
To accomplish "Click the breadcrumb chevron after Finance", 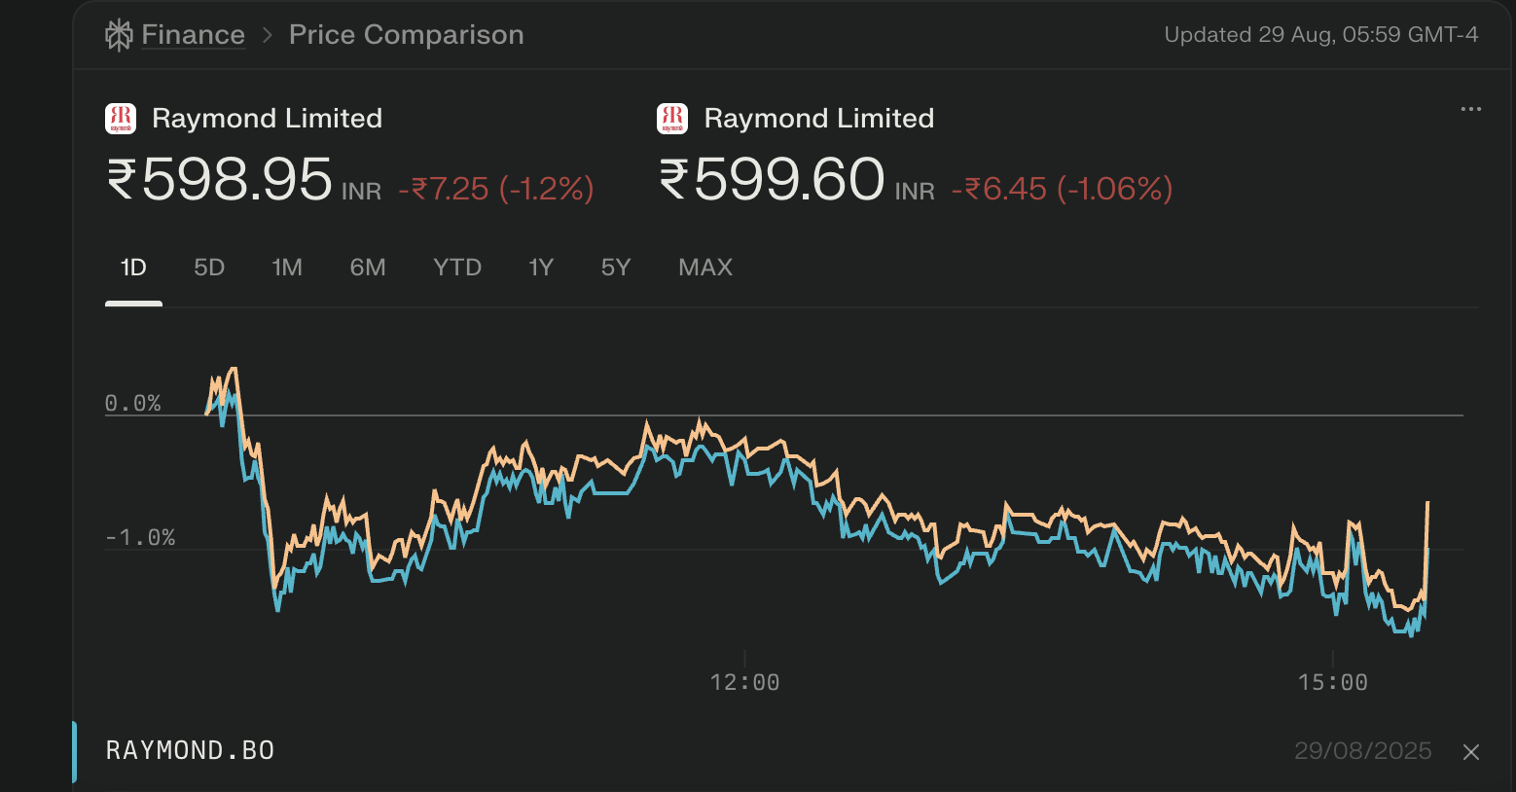I will click(267, 36).
